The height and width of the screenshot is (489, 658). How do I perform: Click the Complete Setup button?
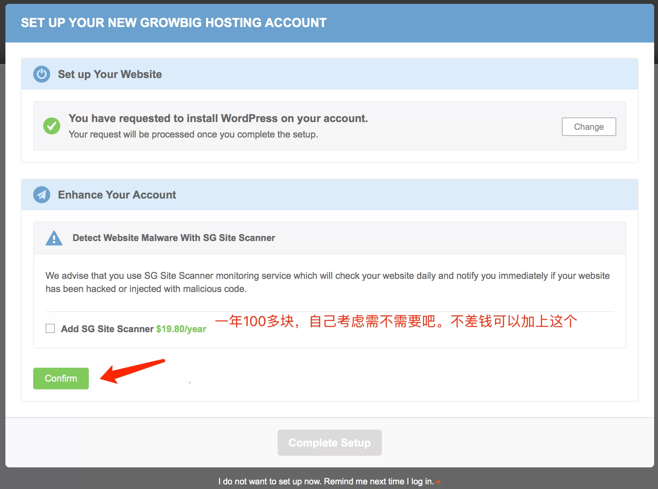[330, 443]
